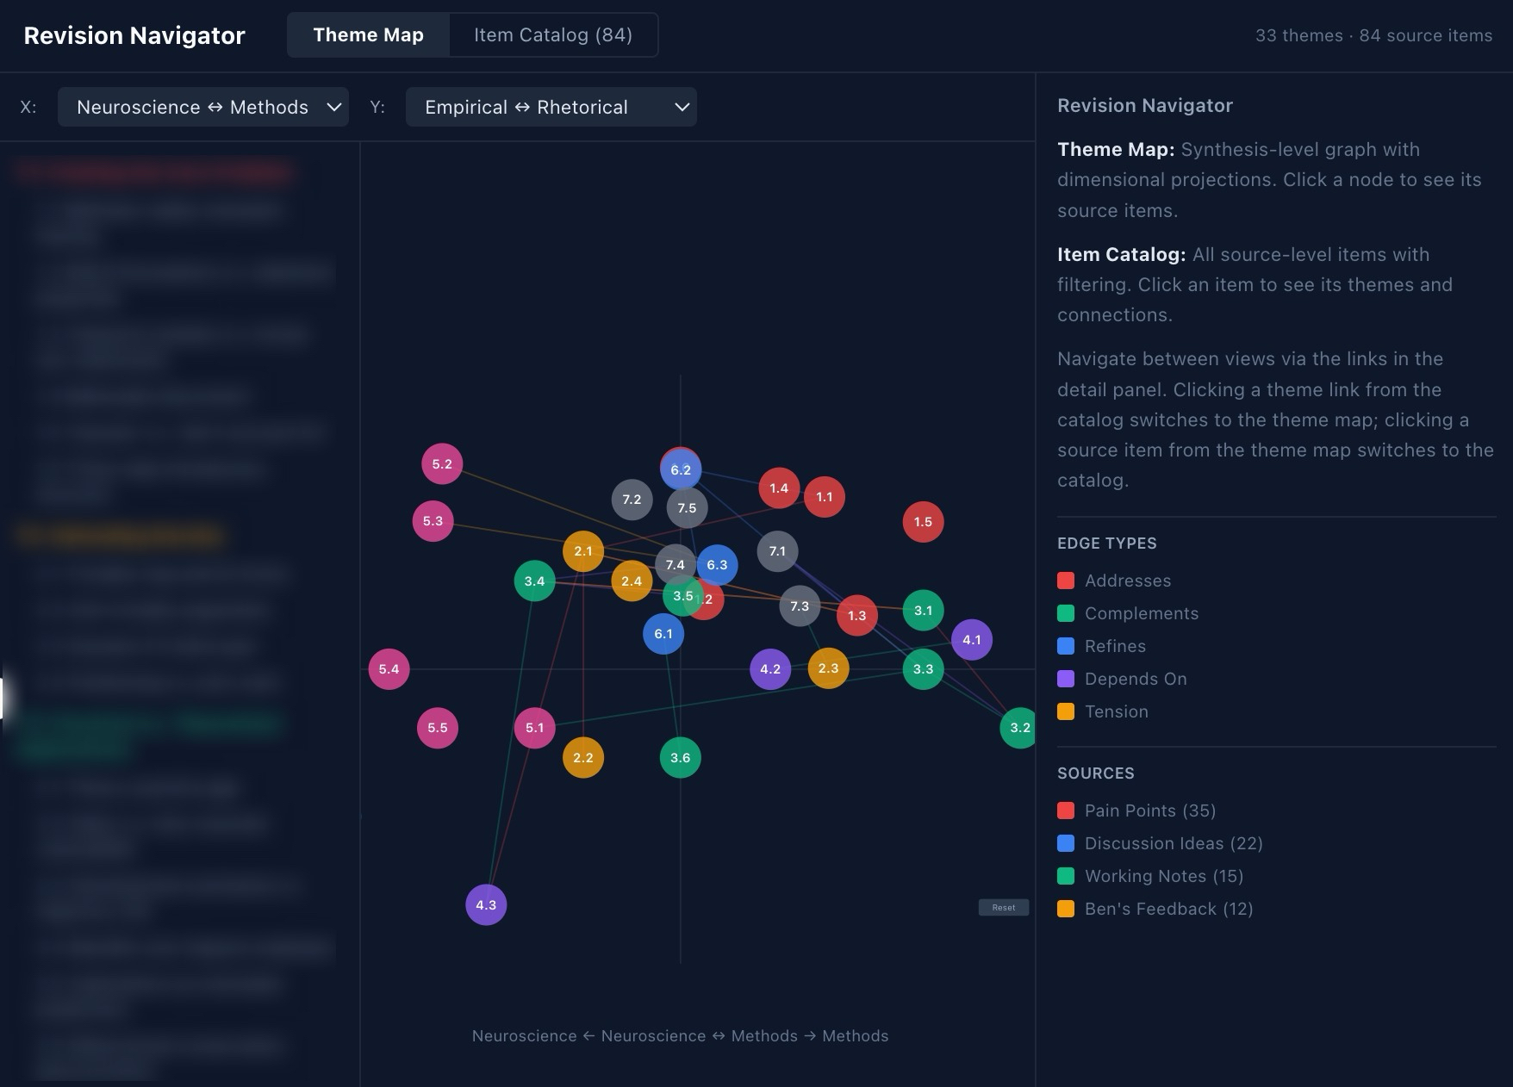Select the green node 3.2
Viewport: 1513px width, 1087px height.
(1019, 728)
